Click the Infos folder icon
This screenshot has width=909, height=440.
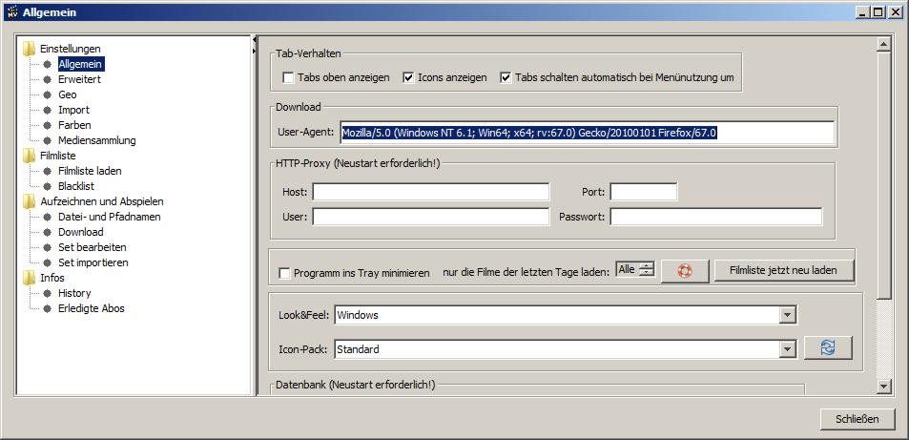30,278
